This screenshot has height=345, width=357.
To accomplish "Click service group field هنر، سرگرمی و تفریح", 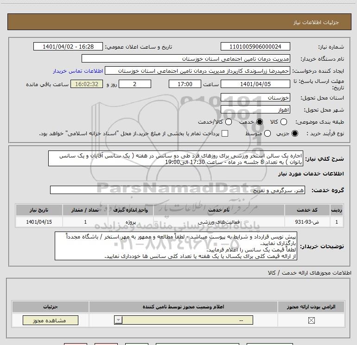I will click(x=178, y=190).
